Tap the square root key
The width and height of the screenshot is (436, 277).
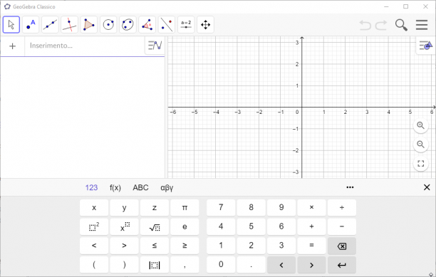[x=155, y=226]
